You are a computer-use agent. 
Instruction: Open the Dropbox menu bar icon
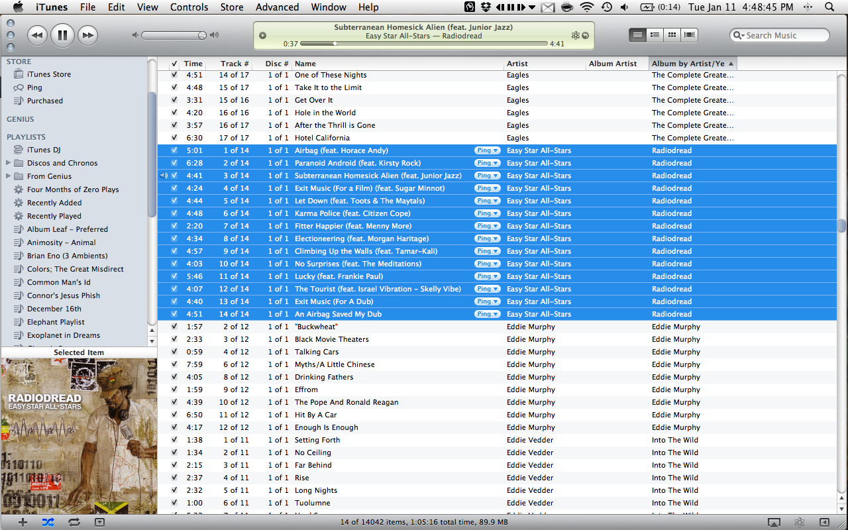pos(486,7)
